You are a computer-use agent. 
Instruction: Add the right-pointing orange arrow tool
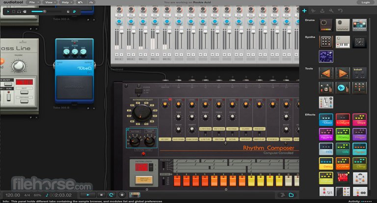point(343,73)
